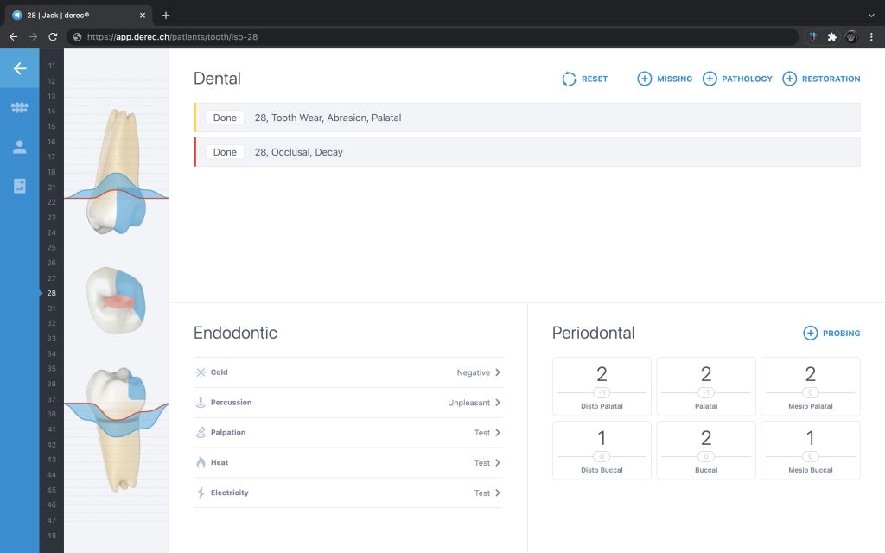This screenshot has height=553, width=885.
Task: Click the lower side-view tooth image
Action: [117, 430]
